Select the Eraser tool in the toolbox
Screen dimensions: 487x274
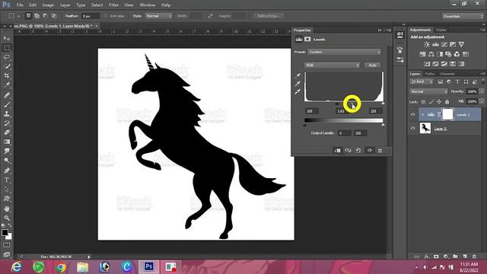point(7,132)
